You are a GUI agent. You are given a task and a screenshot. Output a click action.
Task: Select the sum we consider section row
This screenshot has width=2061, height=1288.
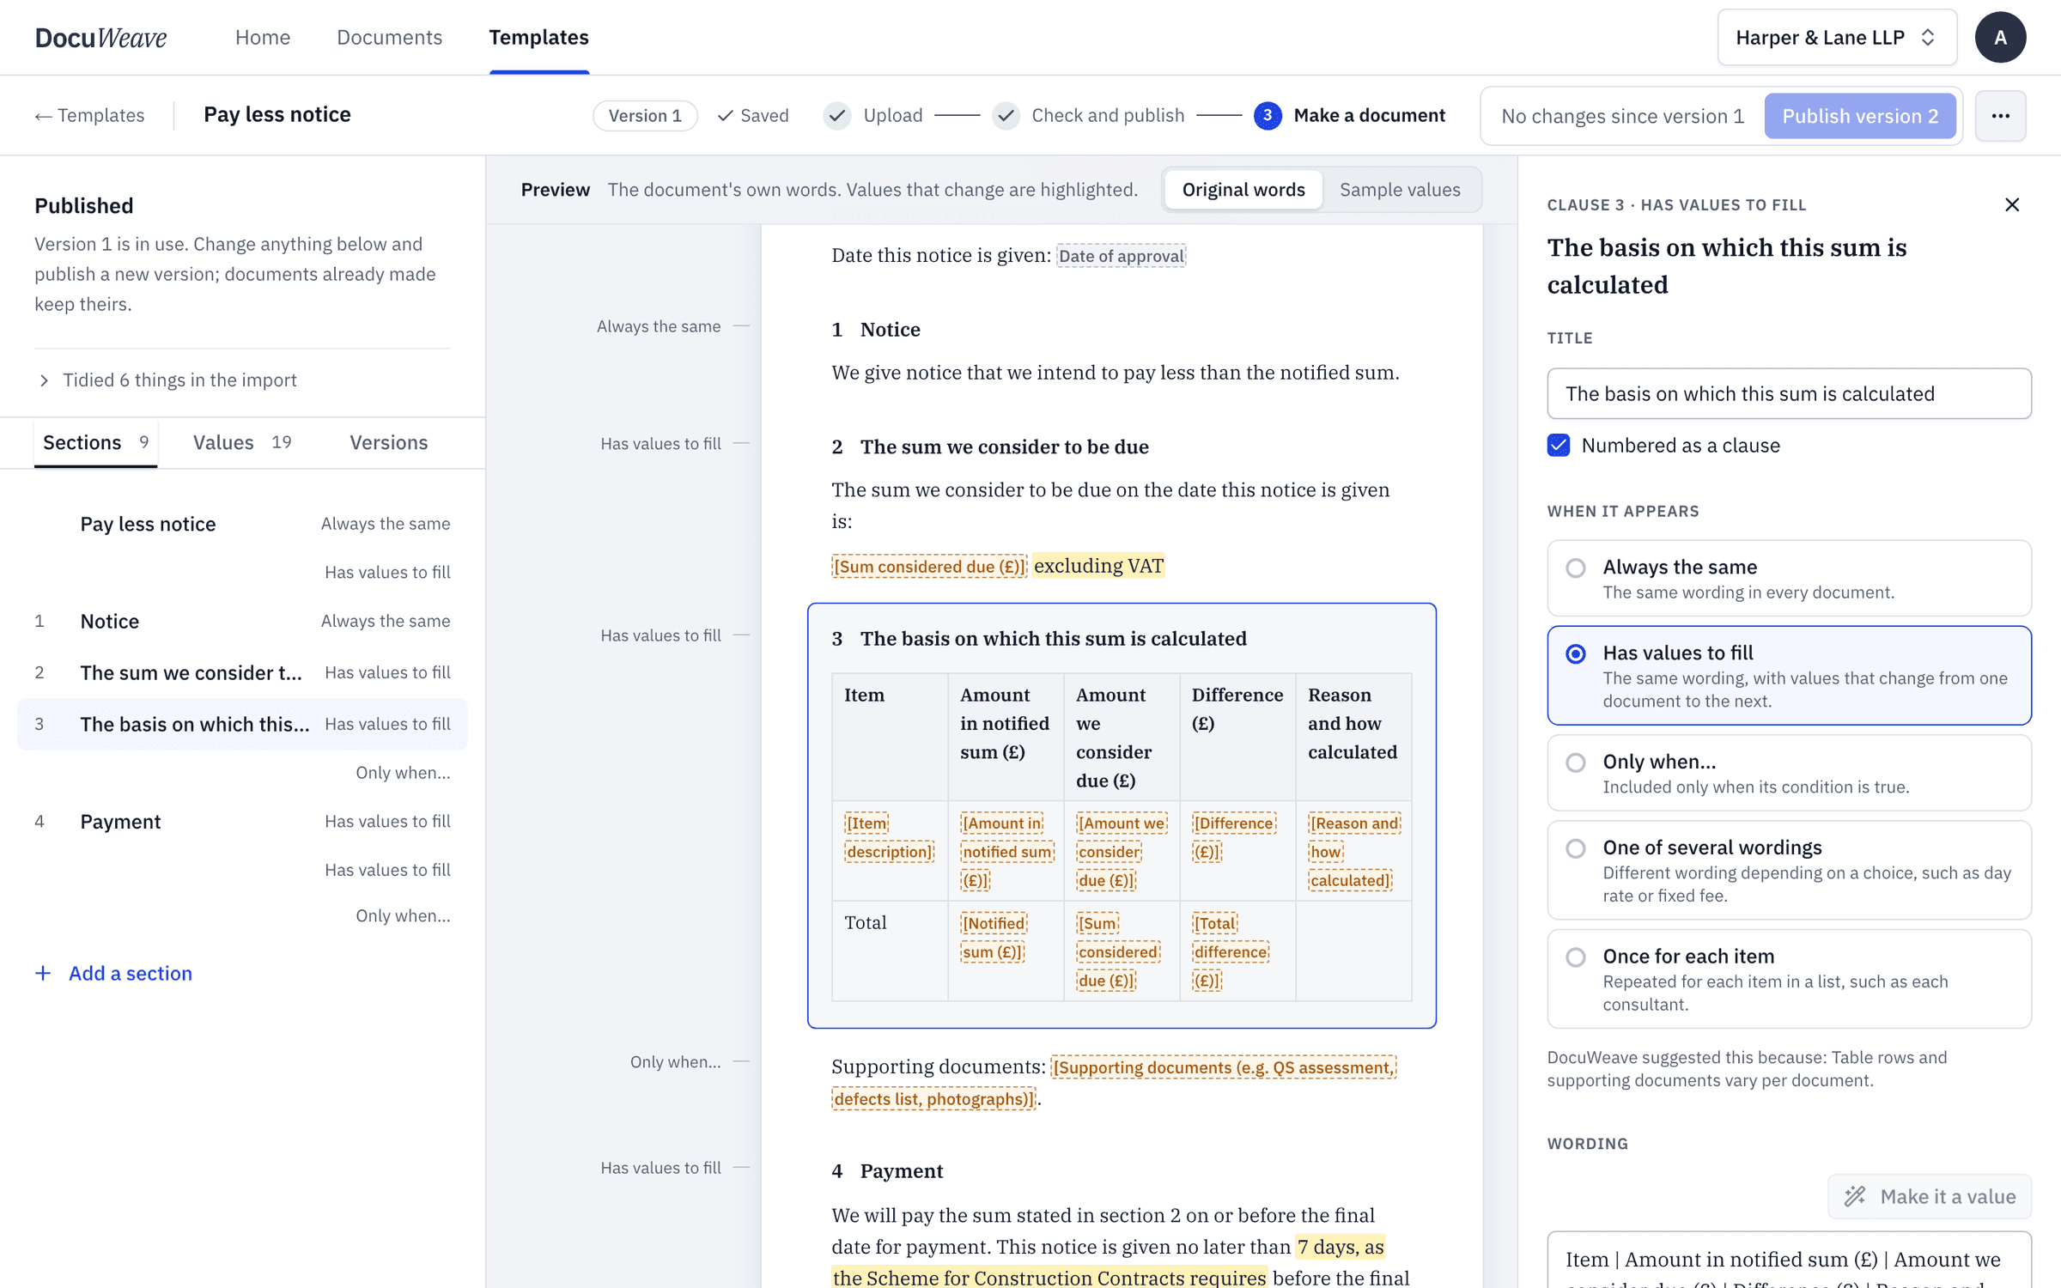(242, 672)
